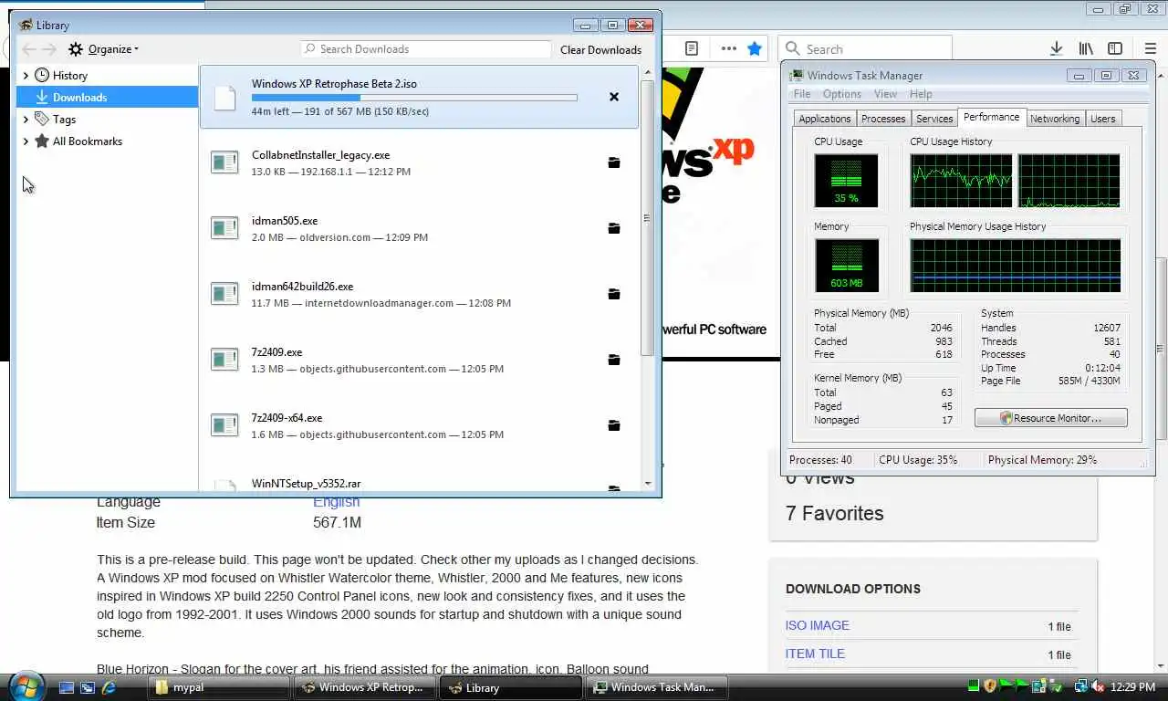The height and width of the screenshot is (701, 1168).
Task: Click the 7z2409.exe file icon
Action: pos(224,360)
